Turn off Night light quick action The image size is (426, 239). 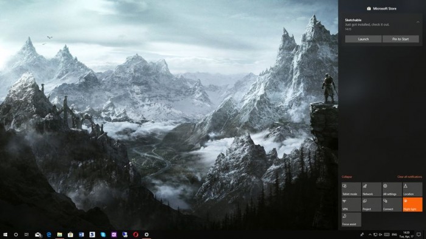pyautogui.click(x=413, y=204)
